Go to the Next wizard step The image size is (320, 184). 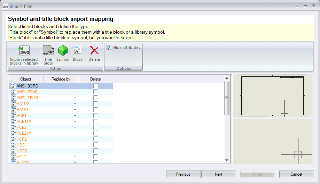pos(218,174)
